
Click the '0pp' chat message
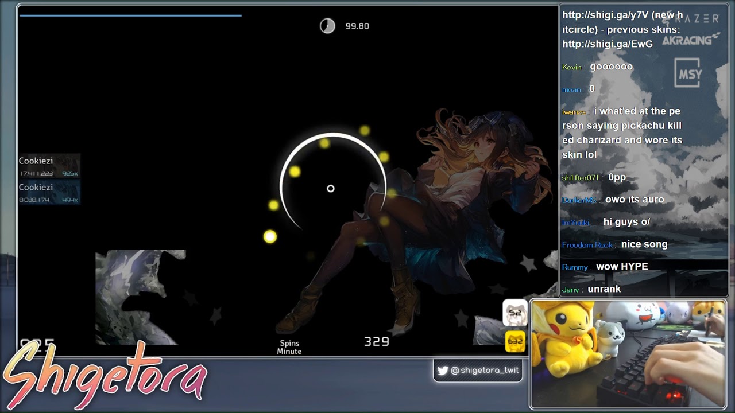point(617,177)
